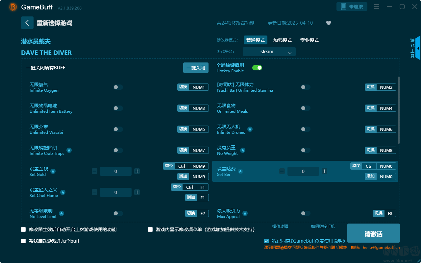The width and height of the screenshot is (421, 263).
Task: Expand the 游戏工具 side panel arrow
Action: [418, 48]
